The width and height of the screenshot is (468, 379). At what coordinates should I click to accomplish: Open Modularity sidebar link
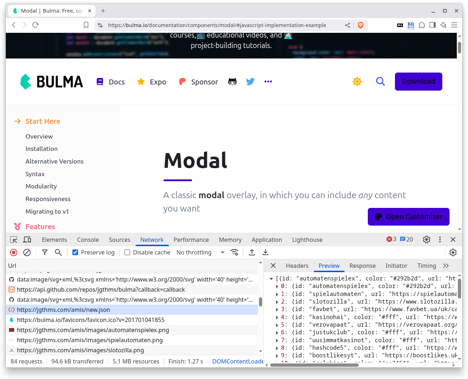(41, 186)
